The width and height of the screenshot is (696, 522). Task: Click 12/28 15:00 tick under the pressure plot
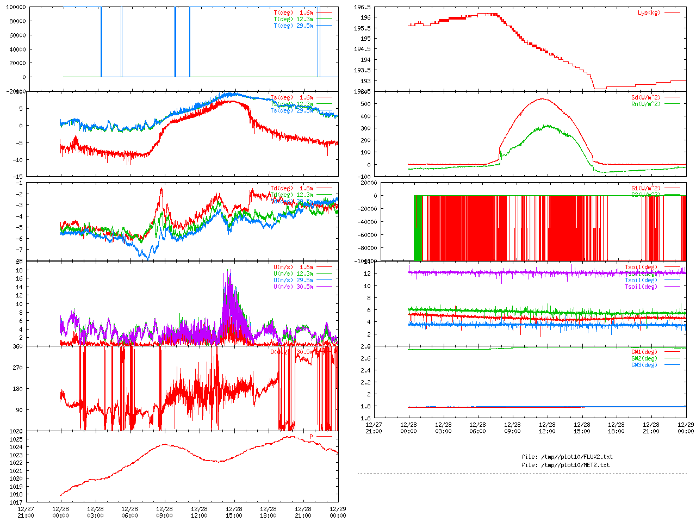[234, 512]
